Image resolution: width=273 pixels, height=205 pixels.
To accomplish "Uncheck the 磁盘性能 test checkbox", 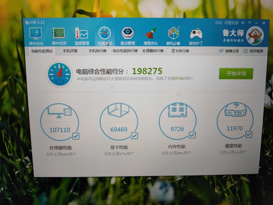I will tap(249, 134).
